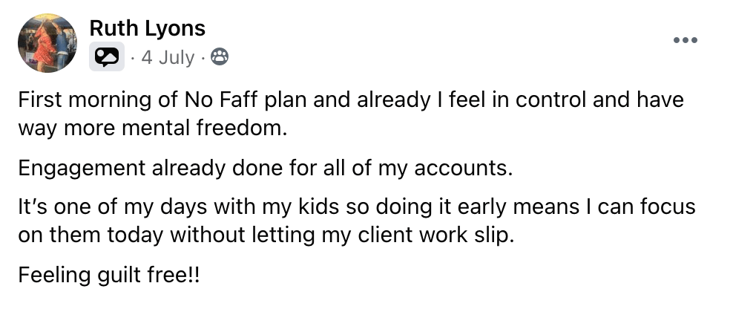Open the Ruth Lyons profile name link
Screen dimensions: 733x309
tap(147, 29)
